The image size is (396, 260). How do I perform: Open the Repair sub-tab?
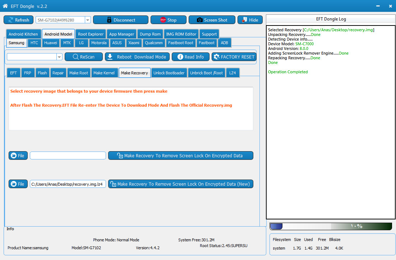point(58,73)
